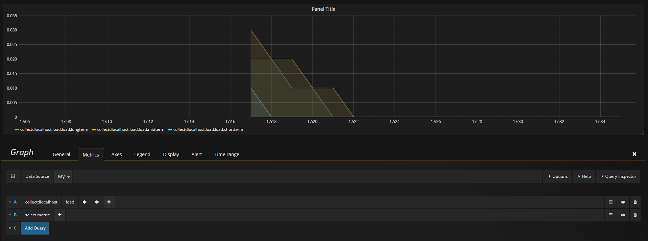The width and height of the screenshot is (648, 241).
Task: Open collectdlocalhost segment dropdown
Action: tap(41, 202)
